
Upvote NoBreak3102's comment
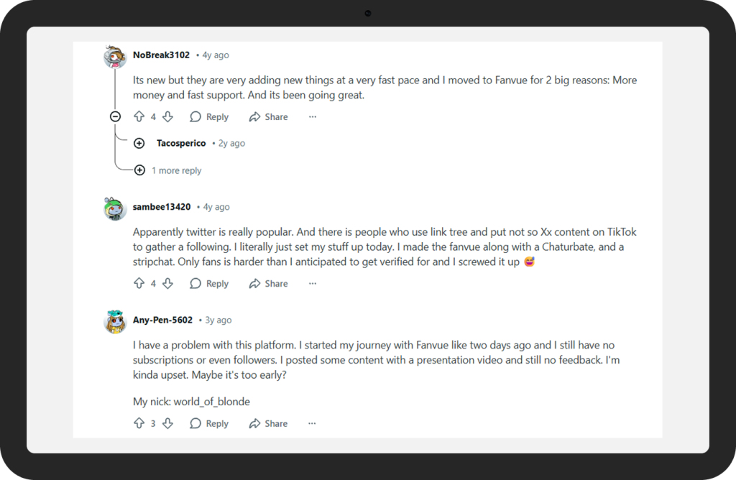[139, 116]
